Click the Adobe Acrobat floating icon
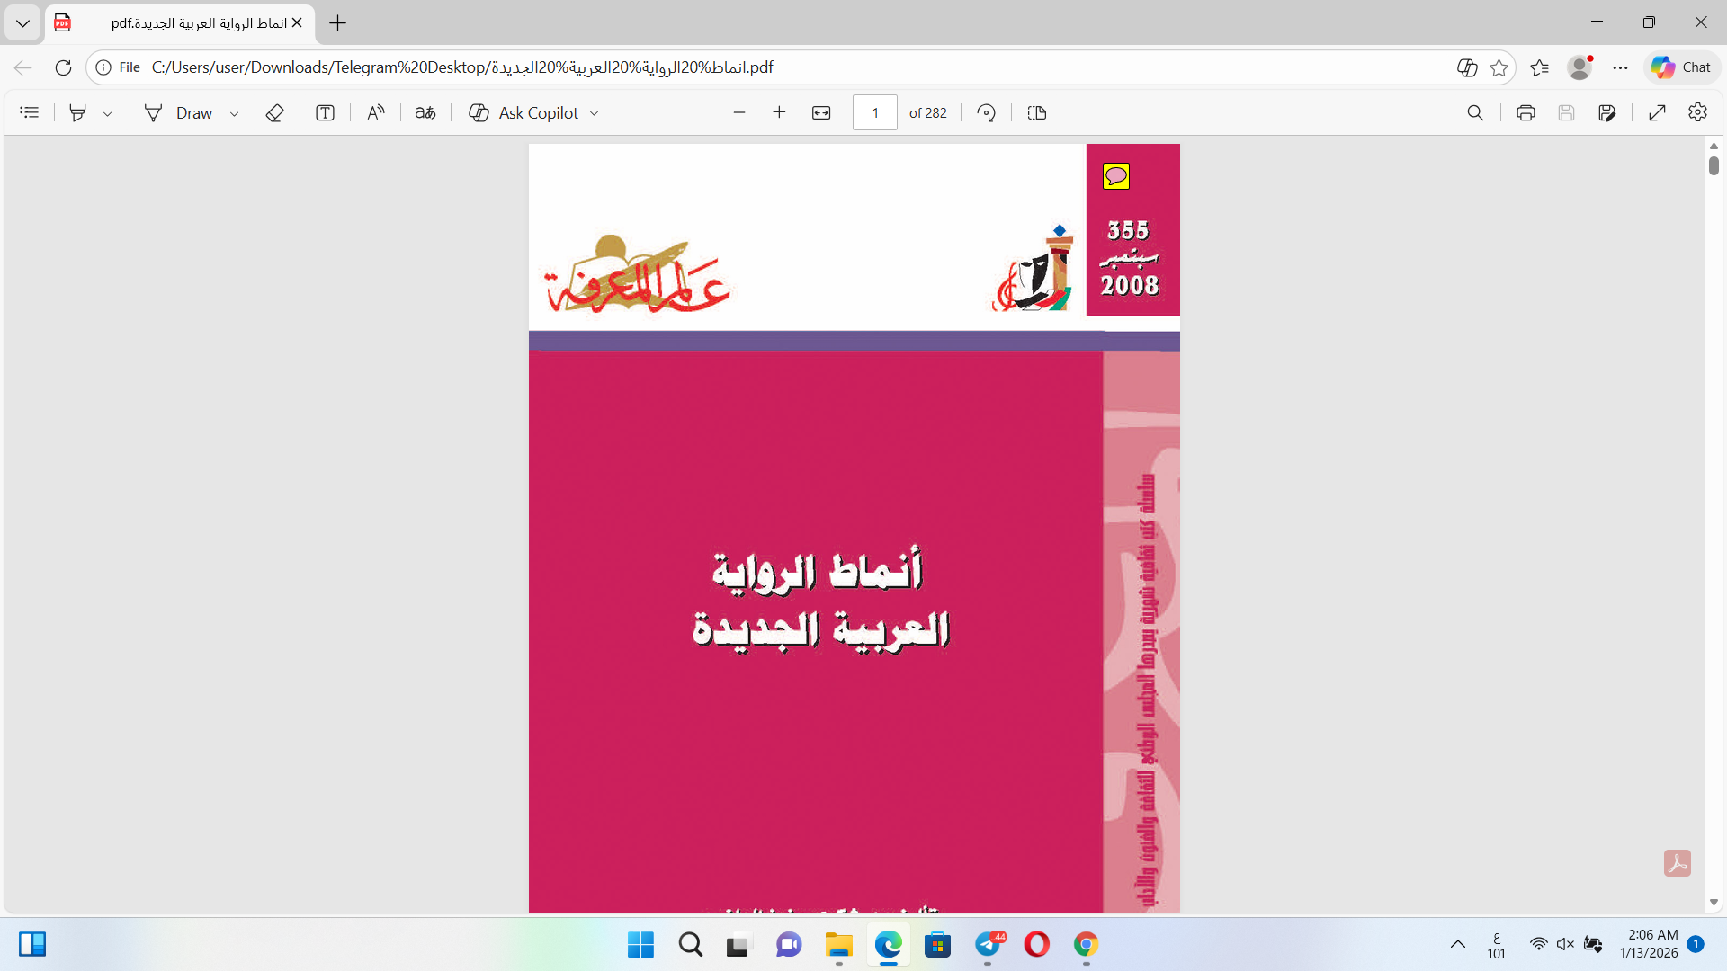 click(1678, 863)
